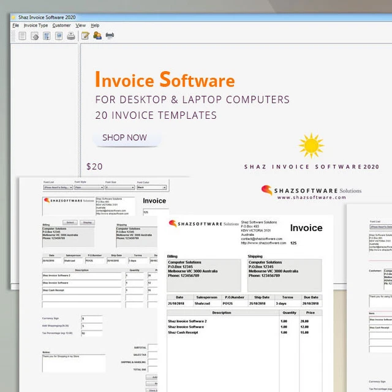Click '3 days' terms cell in preview

[x=281, y=303]
